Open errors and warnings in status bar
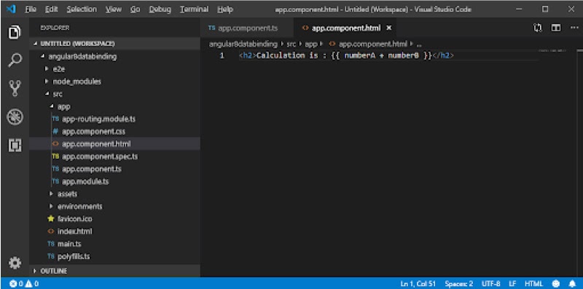The image size is (583, 289). point(24,284)
